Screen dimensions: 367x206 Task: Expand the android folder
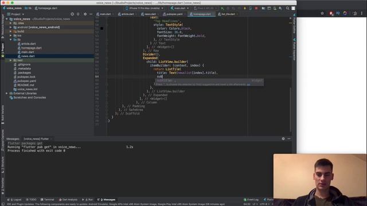(10, 27)
